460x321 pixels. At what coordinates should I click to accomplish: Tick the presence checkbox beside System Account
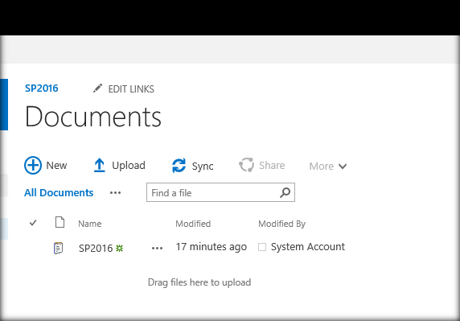(x=262, y=247)
